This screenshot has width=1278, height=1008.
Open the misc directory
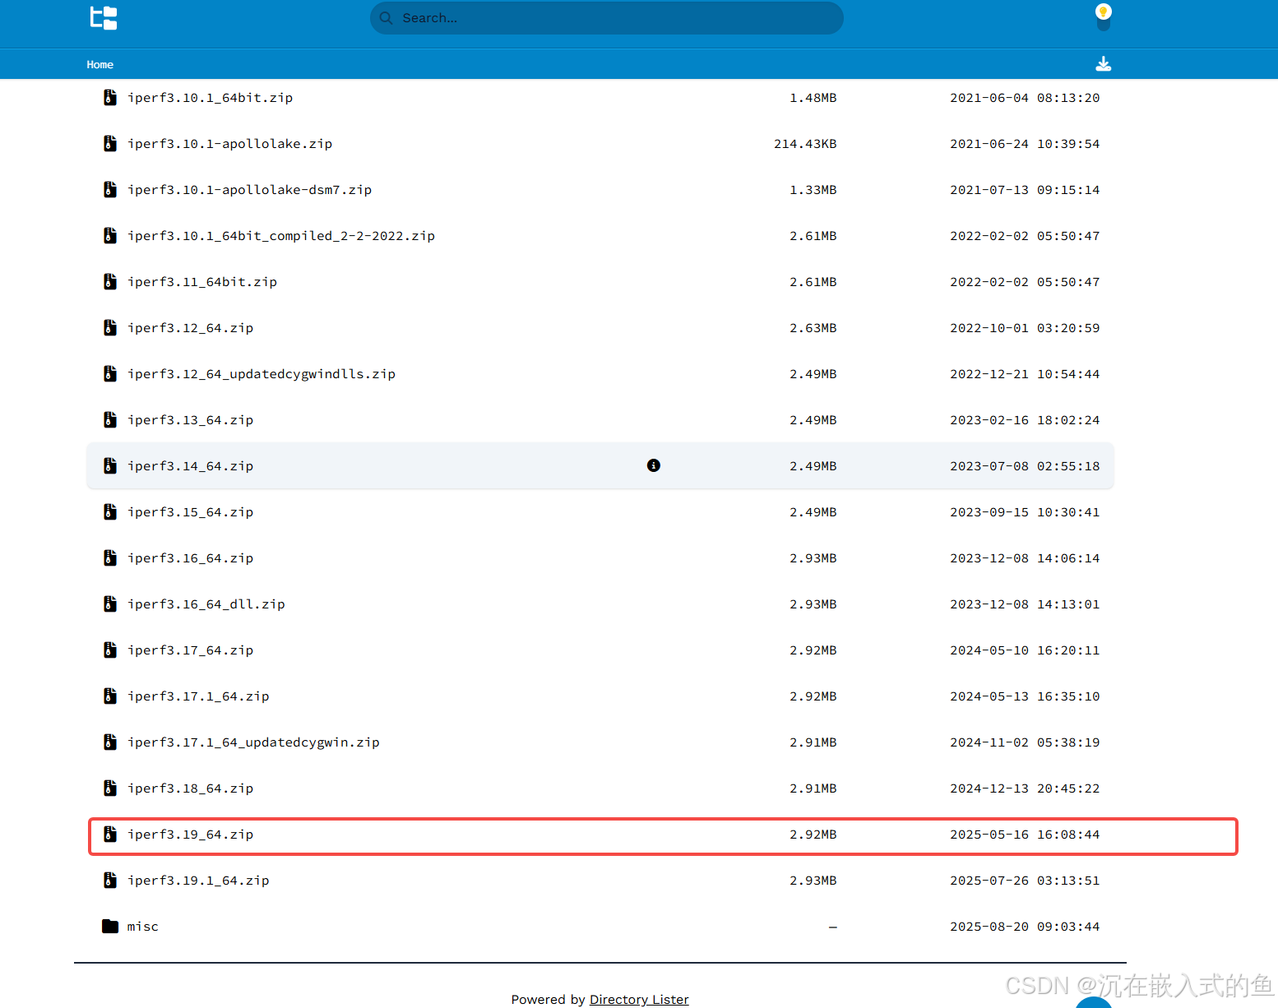142,926
